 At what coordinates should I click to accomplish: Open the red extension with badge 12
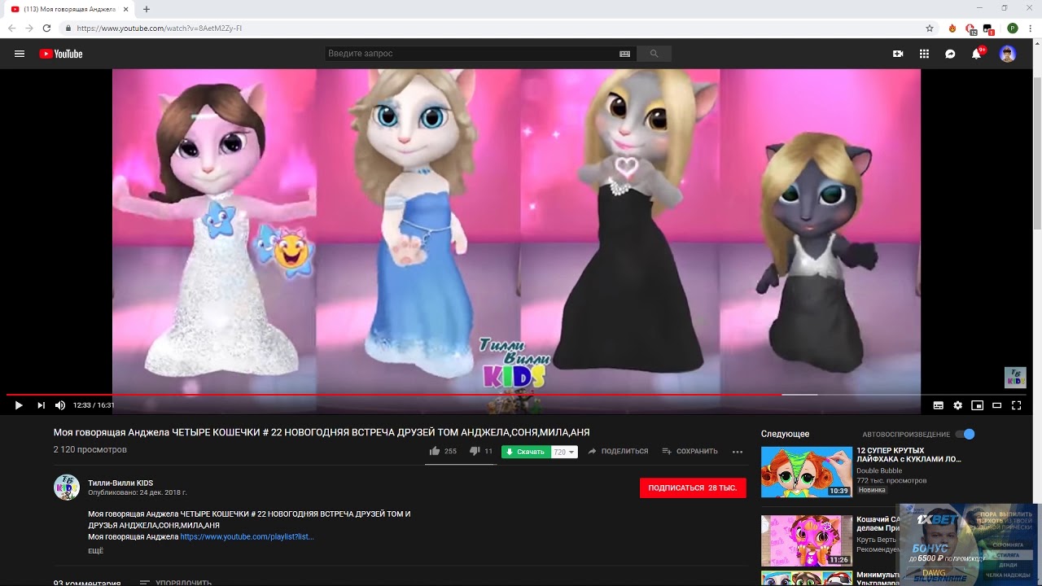[x=970, y=28]
